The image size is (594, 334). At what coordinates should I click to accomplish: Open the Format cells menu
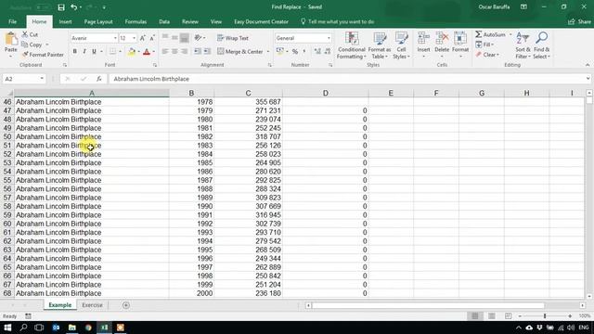pos(460,45)
